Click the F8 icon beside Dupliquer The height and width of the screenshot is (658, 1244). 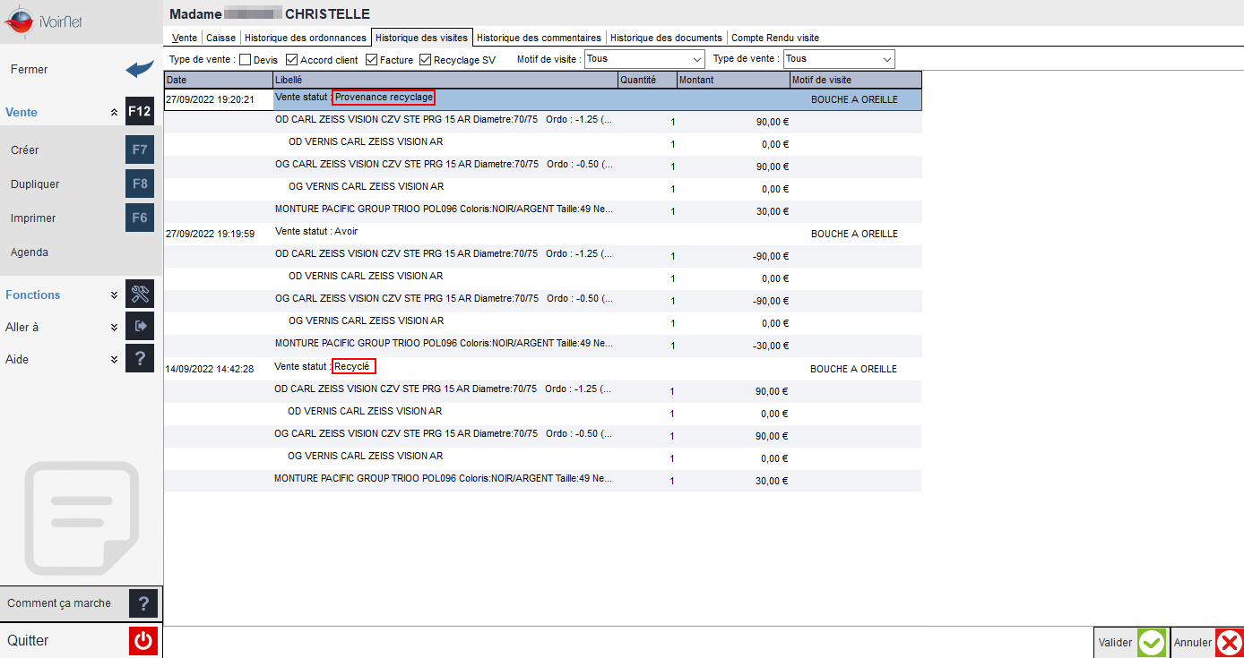click(140, 184)
